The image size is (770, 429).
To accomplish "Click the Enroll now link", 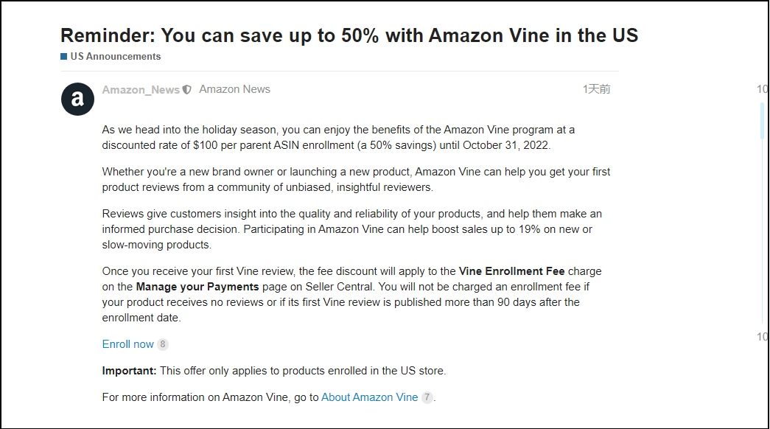I will (x=128, y=344).
